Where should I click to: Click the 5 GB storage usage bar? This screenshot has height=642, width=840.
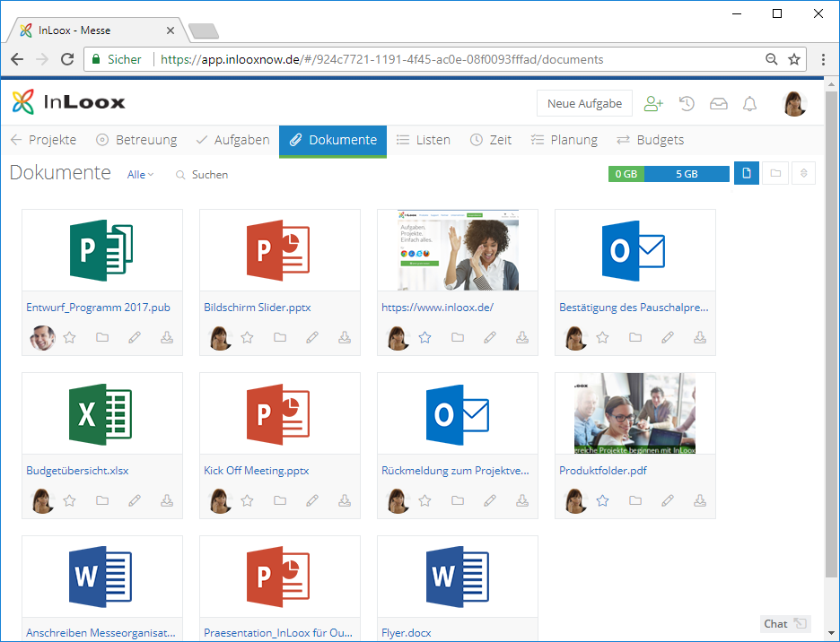click(x=687, y=174)
